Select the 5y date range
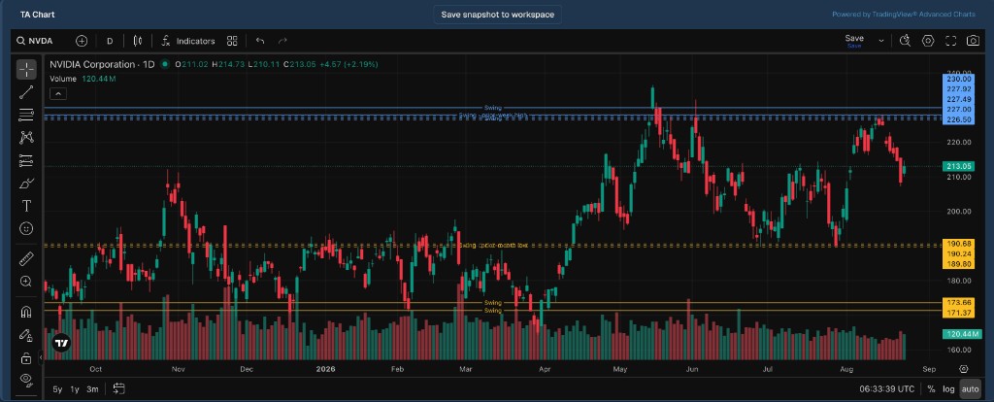This screenshot has width=994, height=402. [57, 388]
